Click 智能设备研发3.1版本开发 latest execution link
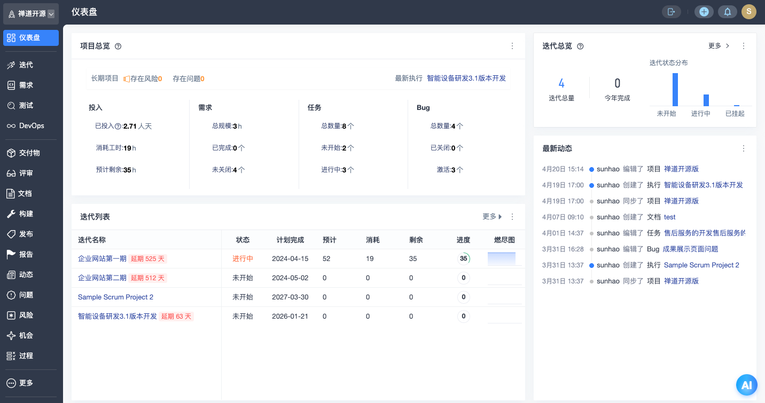This screenshot has width=765, height=403. click(x=466, y=78)
